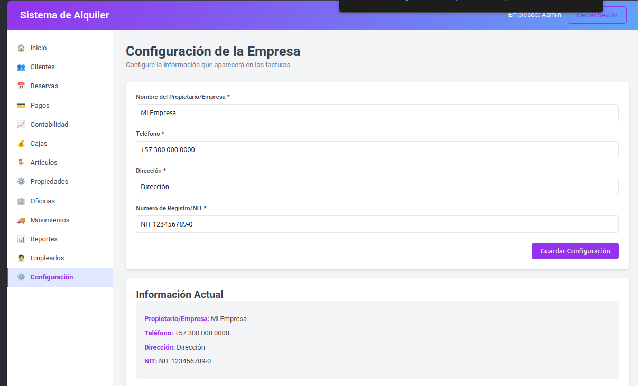Image resolution: width=638 pixels, height=386 pixels.
Task: Focus the Nombre del Propietario/Empresa field
Action: coord(377,112)
